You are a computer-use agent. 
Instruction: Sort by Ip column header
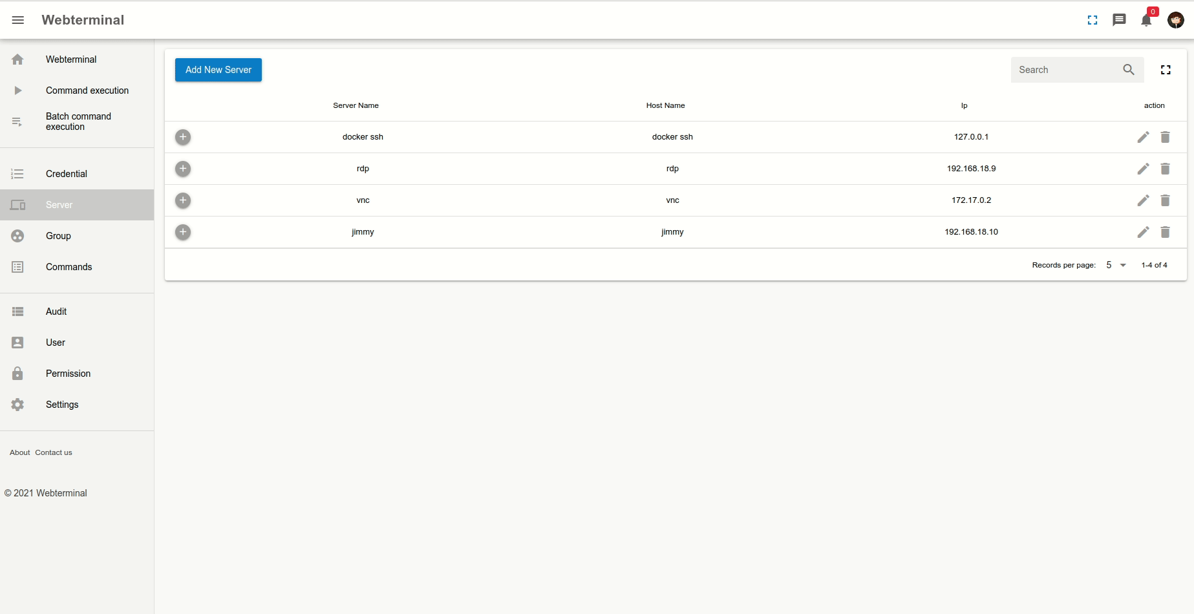(964, 105)
